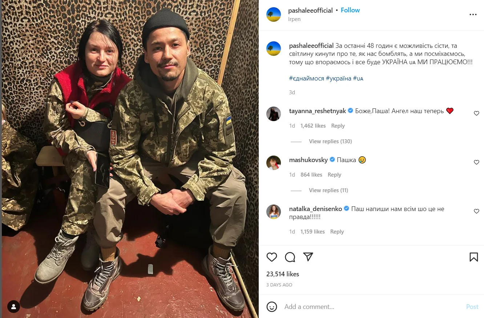View the 23,514 likes list

coord(283,274)
